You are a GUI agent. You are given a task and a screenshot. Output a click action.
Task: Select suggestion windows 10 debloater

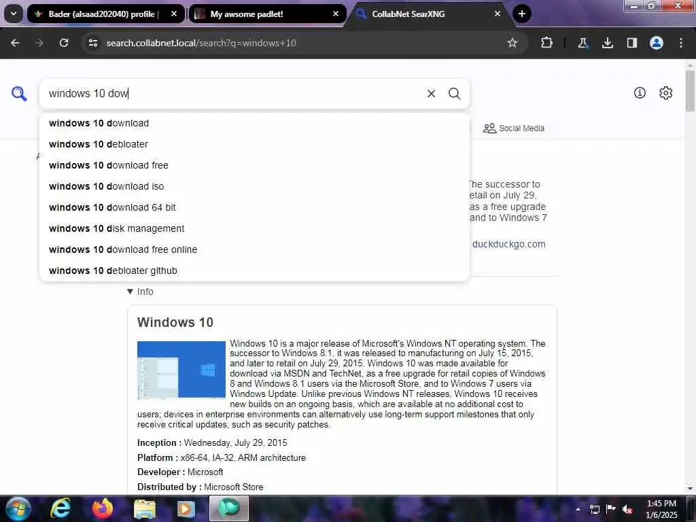click(254, 144)
